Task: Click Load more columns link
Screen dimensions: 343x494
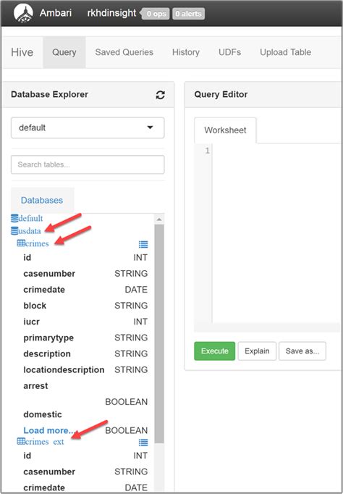Action: coord(48,430)
